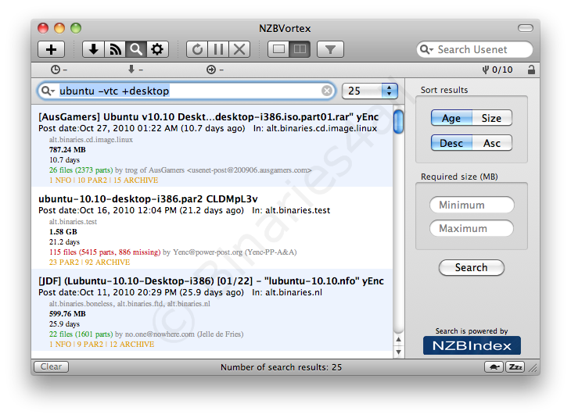Click 1 NFO | 9 PAR2 | 12 ARCHIVE text

(x=102, y=344)
